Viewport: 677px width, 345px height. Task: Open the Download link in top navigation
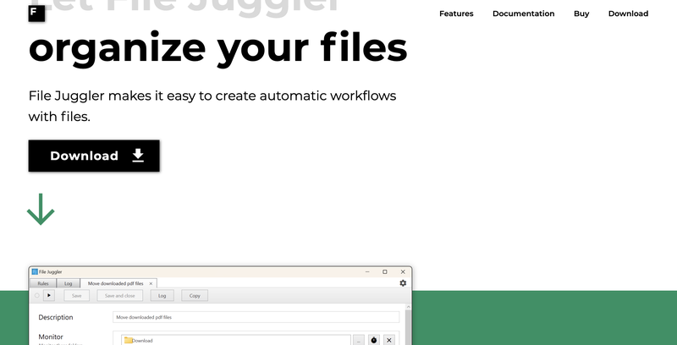click(x=628, y=14)
